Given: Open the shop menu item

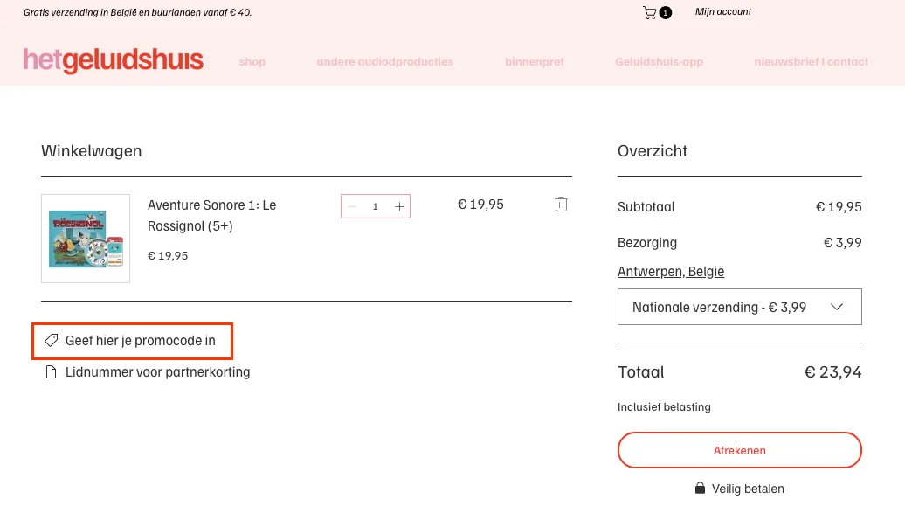Looking at the screenshot, I should (x=252, y=62).
